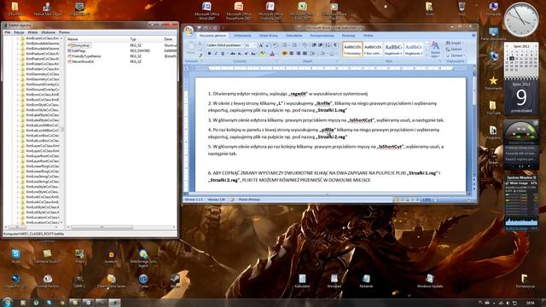Viewport: 546px width, 307px height.
Task: Toggle subscript in Word ribbon
Action: click(239, 54)
